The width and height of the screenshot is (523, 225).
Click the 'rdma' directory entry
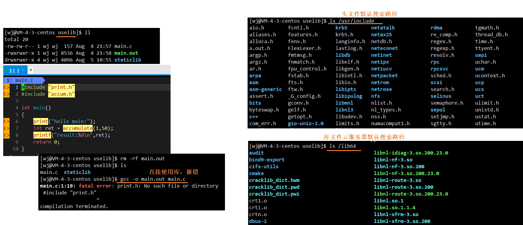pos(437,28)
